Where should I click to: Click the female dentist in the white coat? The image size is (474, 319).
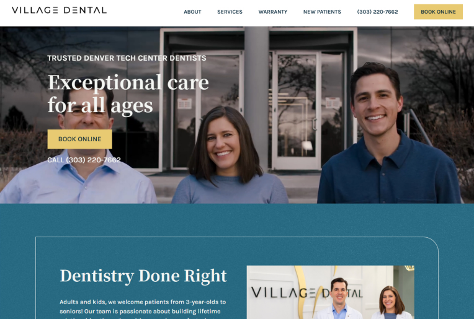tap(391, 304)
